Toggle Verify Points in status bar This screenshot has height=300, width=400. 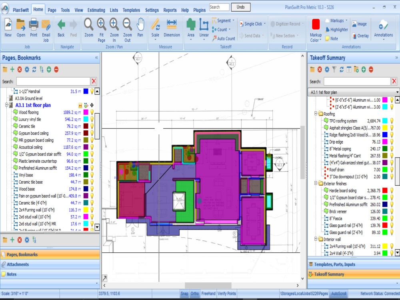coord(227,294)
